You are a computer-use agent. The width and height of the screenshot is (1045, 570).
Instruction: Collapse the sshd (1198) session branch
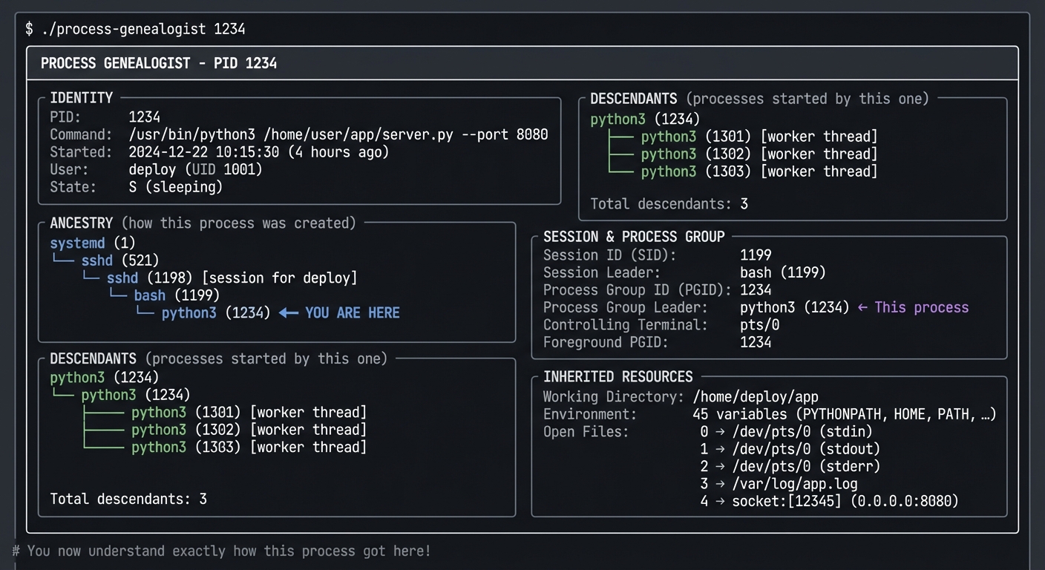(x=122, y=278)
